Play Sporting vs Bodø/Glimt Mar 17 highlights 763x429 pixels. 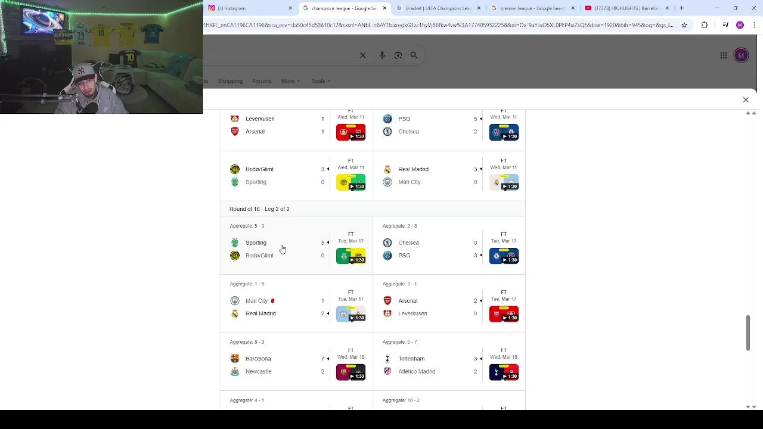pos(351,256)
